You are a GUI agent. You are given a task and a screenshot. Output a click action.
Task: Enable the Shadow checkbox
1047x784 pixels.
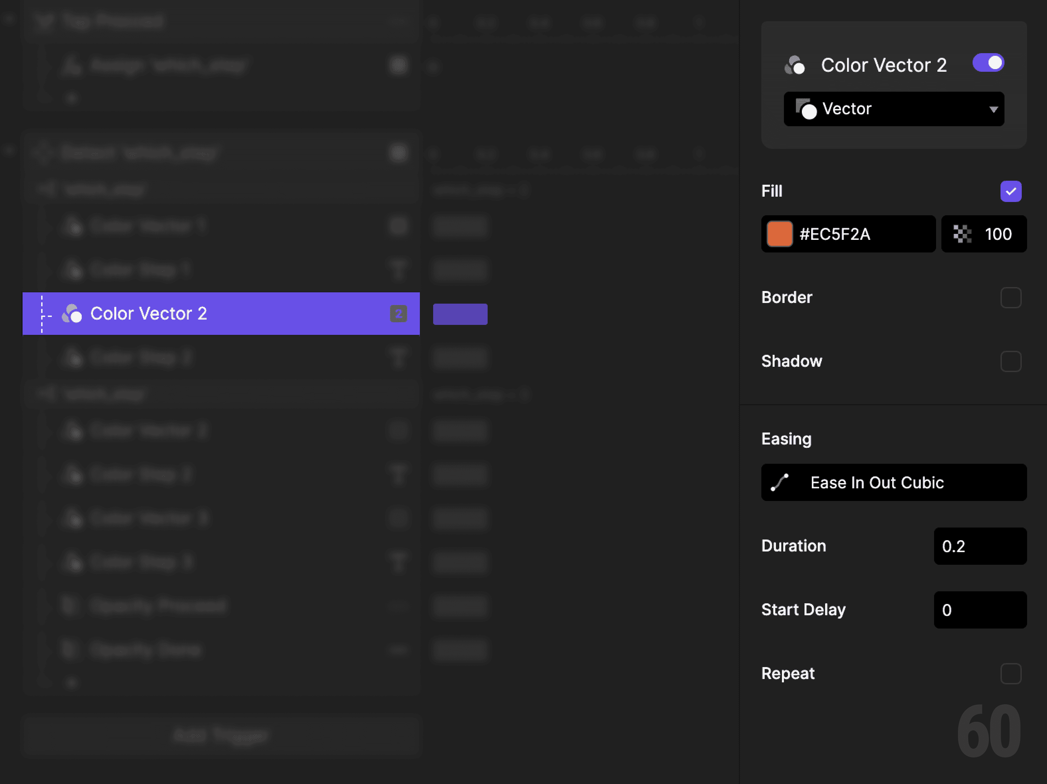[1011, 361]
